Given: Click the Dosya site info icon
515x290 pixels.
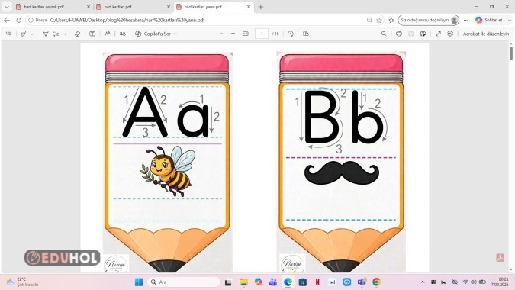Looking at the screenshot, I should tap(37, 20).
